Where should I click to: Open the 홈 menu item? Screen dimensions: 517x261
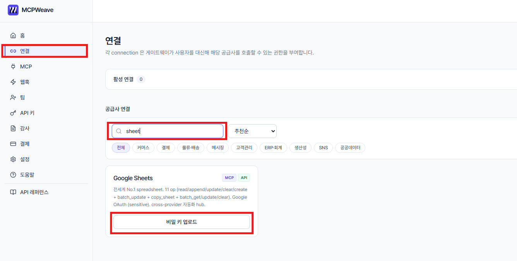[46, 36]
